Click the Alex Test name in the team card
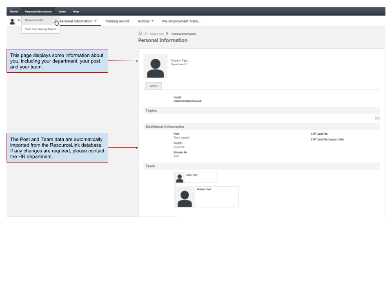Viewport: 392px width, 294px height. pos(192,175)
